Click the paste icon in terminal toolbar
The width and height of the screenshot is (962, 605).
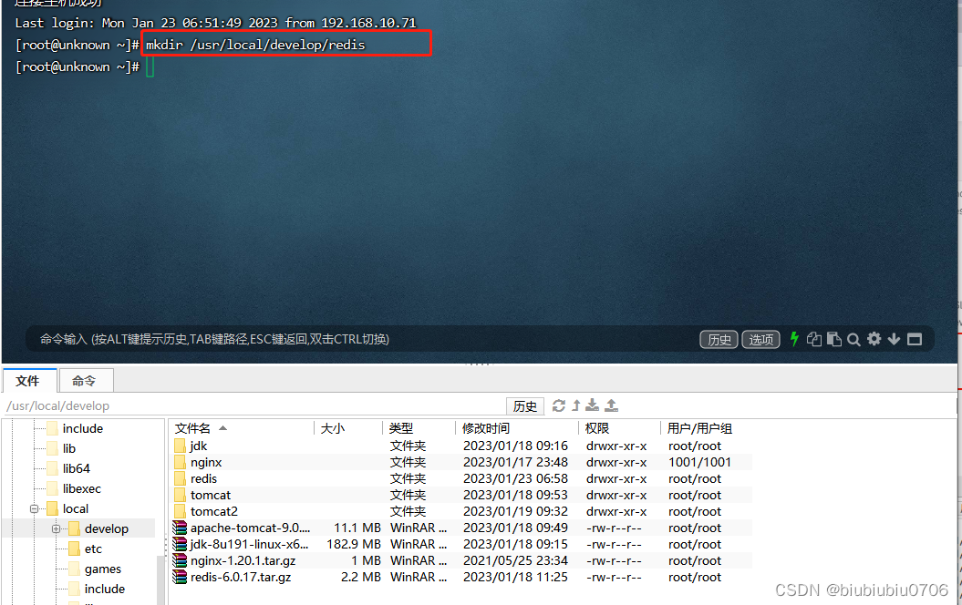pos(833,339)
